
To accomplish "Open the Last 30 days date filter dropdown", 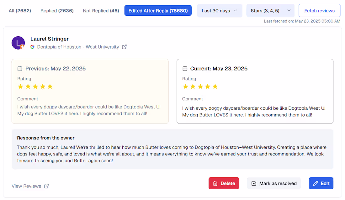I will point(220,10).
